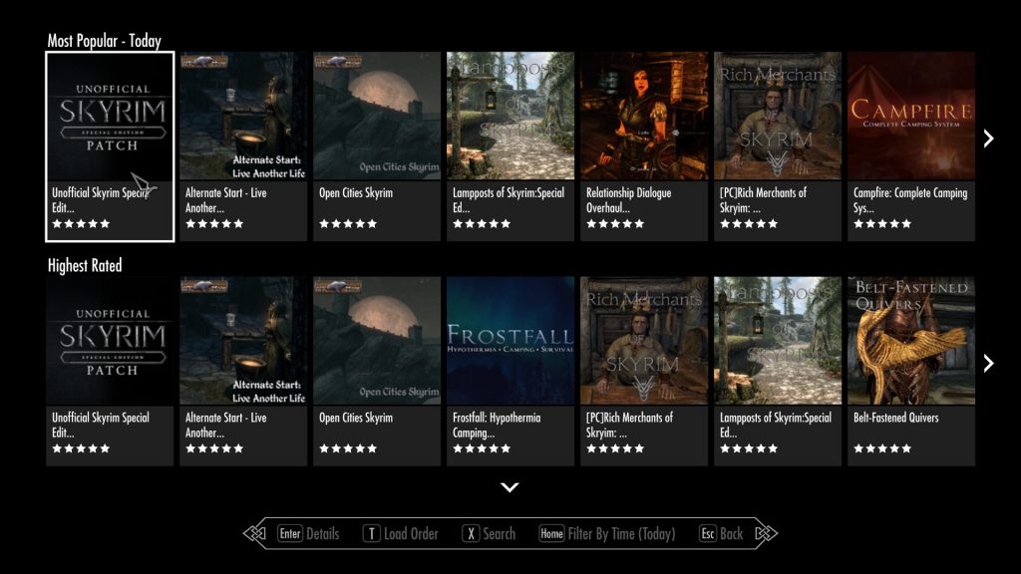Open the Relationship Dialogue Overhaul mod
Screen dimensions: 1021x574
pos(644,146)
